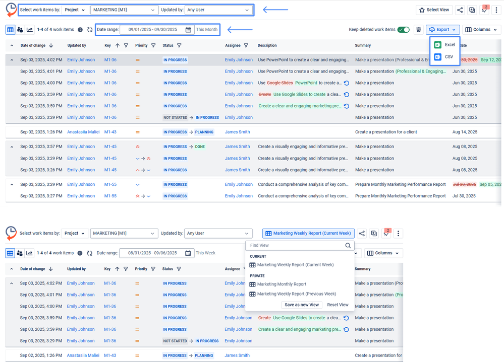Collapse M1-36 group in top table

pyautogui.click(x=12, y=60)
